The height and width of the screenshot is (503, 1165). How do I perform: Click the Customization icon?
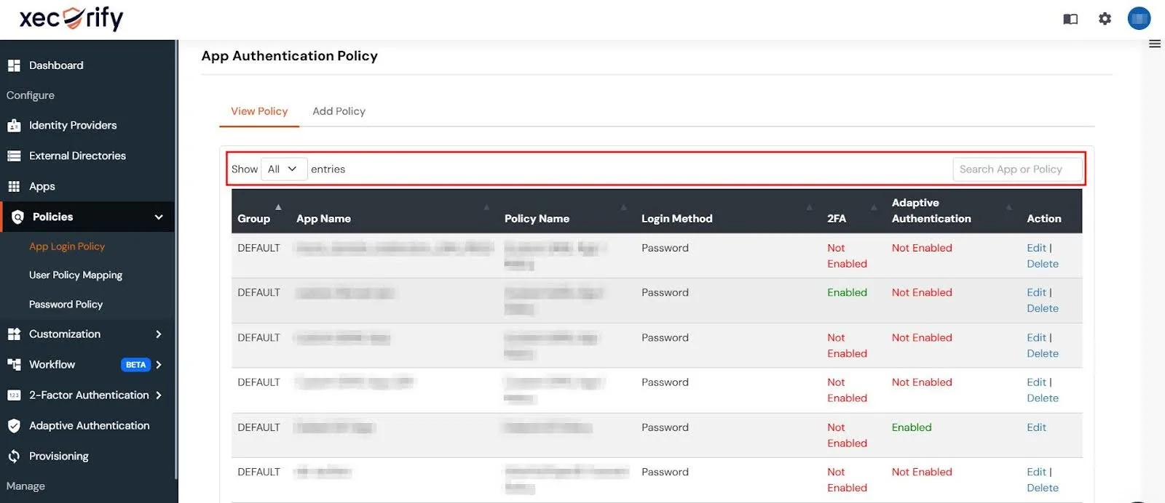coord(14,334)
